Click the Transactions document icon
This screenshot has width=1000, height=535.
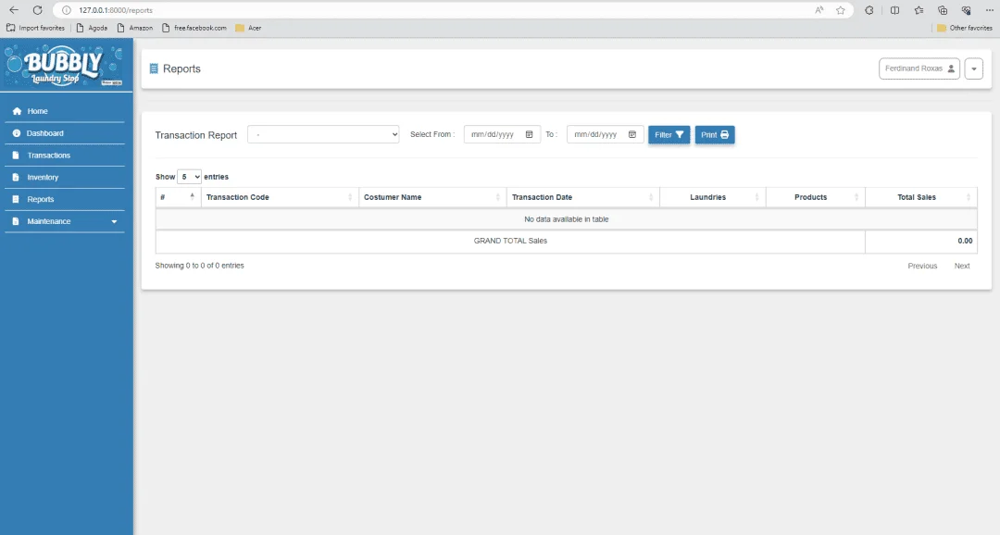coord(16,156)
